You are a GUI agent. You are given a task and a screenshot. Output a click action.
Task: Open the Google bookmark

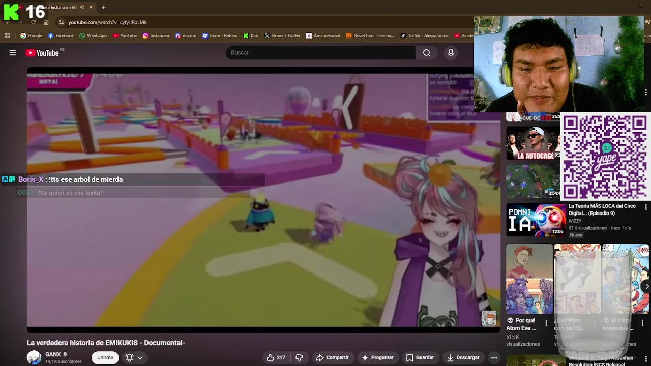coord(31,36)
